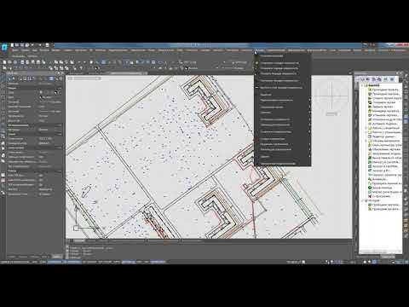Select 'Менеджер проектов' row in right tree panel
Viewport: 409px width, 307px height.
(x=386, y=111)
